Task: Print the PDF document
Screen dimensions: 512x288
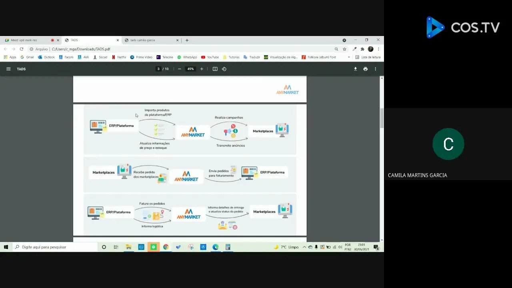Action: click(365, 69)
